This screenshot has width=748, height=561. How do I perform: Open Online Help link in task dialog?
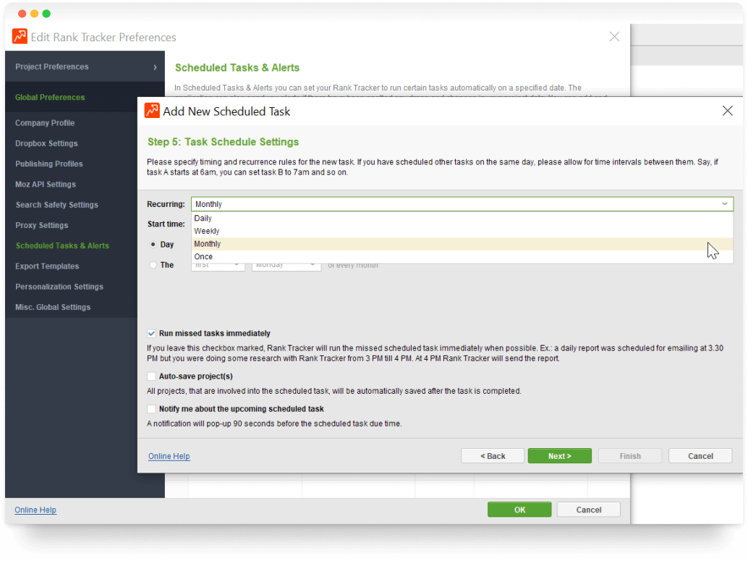pos(169,456)
